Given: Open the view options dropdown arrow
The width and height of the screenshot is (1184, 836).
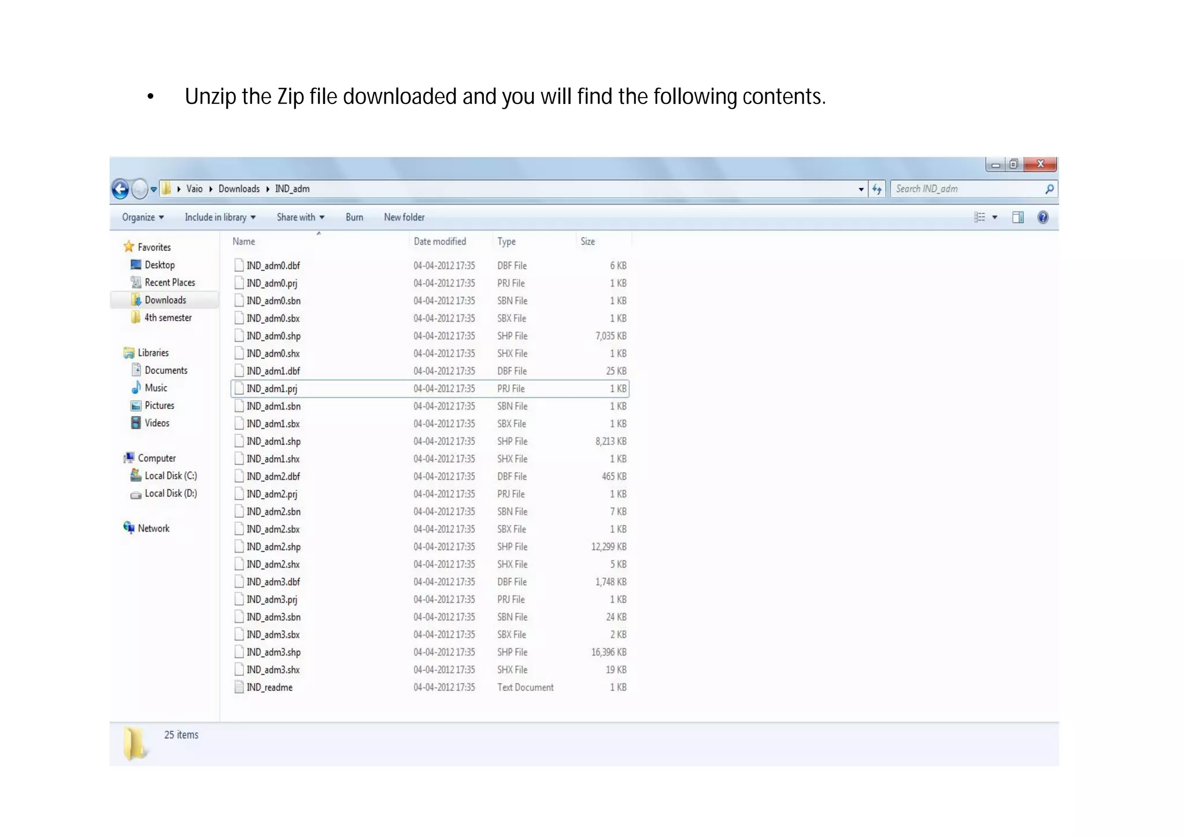Looking at the screenshot, I should tap(995, 217).
